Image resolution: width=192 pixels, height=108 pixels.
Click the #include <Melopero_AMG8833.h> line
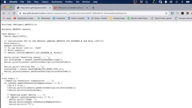click(x=19, y=25)
